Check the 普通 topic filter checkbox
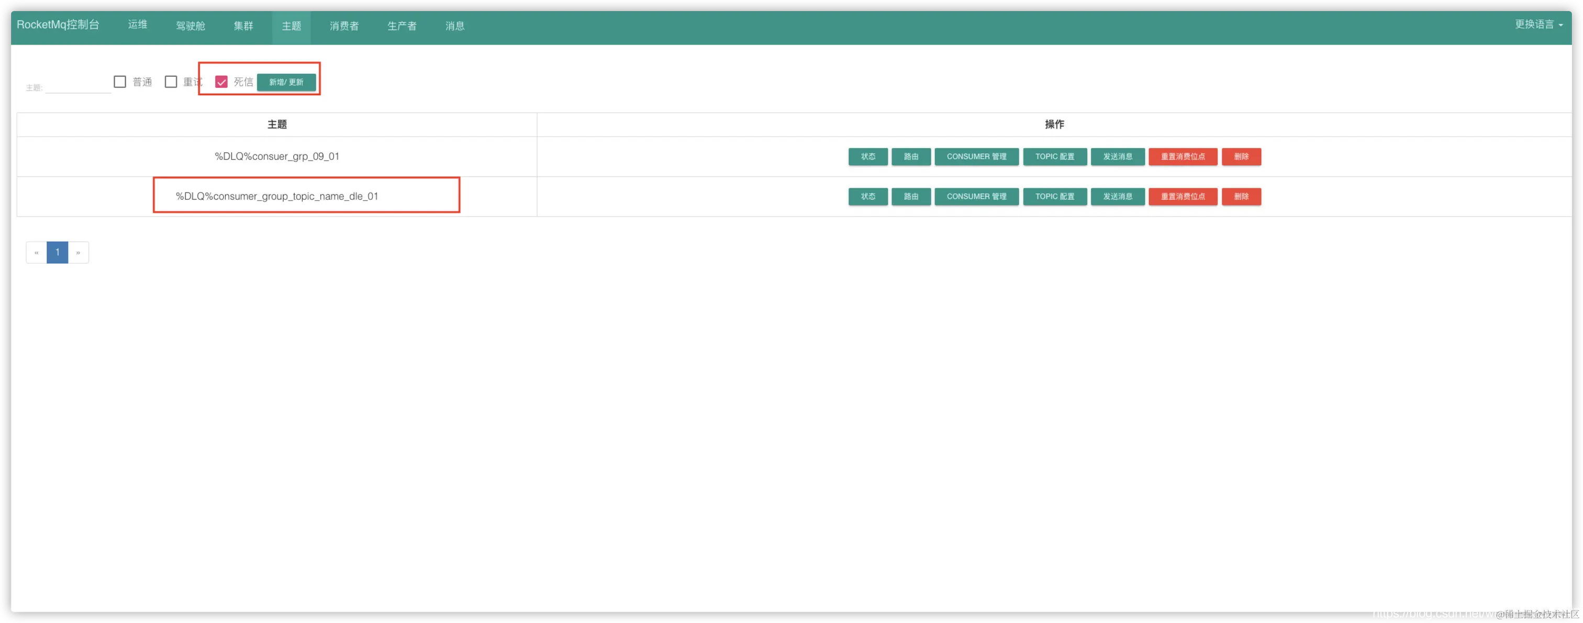1583x623 pixels. [x=120, y=82]
